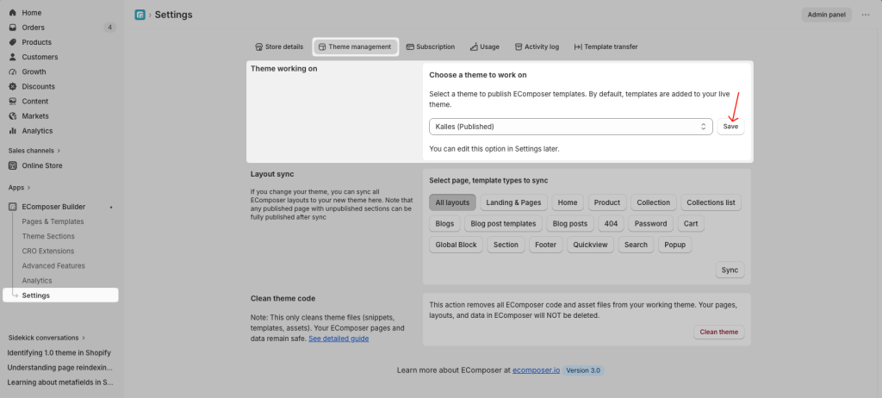Toggle the Blogs chip
882x398 pixels.
click(x=444, y=223)
